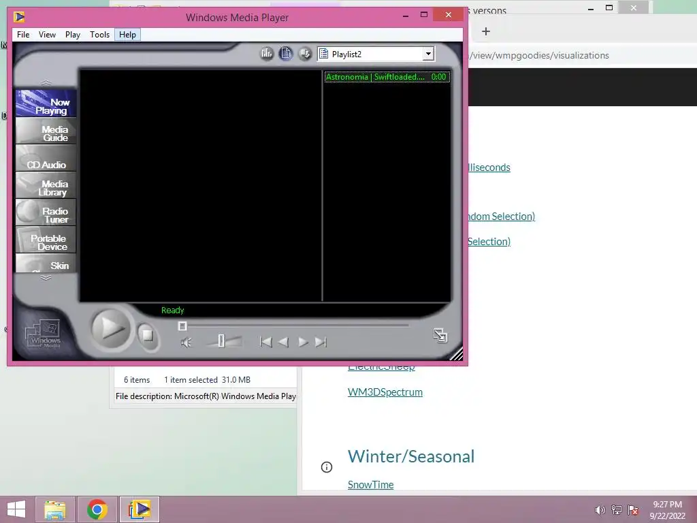
Task: Click the Winter/Seasonal heading
Action: (x=411, y=456)
